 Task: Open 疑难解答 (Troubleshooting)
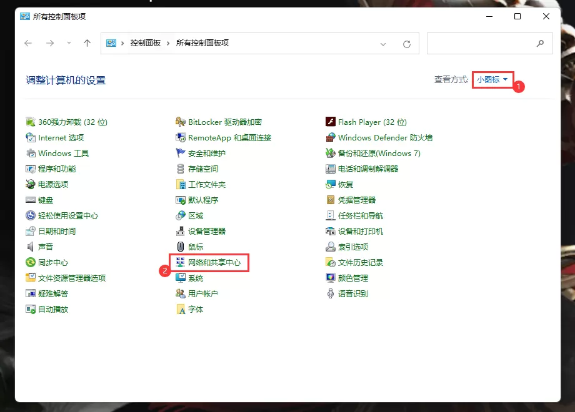point(52,293)
